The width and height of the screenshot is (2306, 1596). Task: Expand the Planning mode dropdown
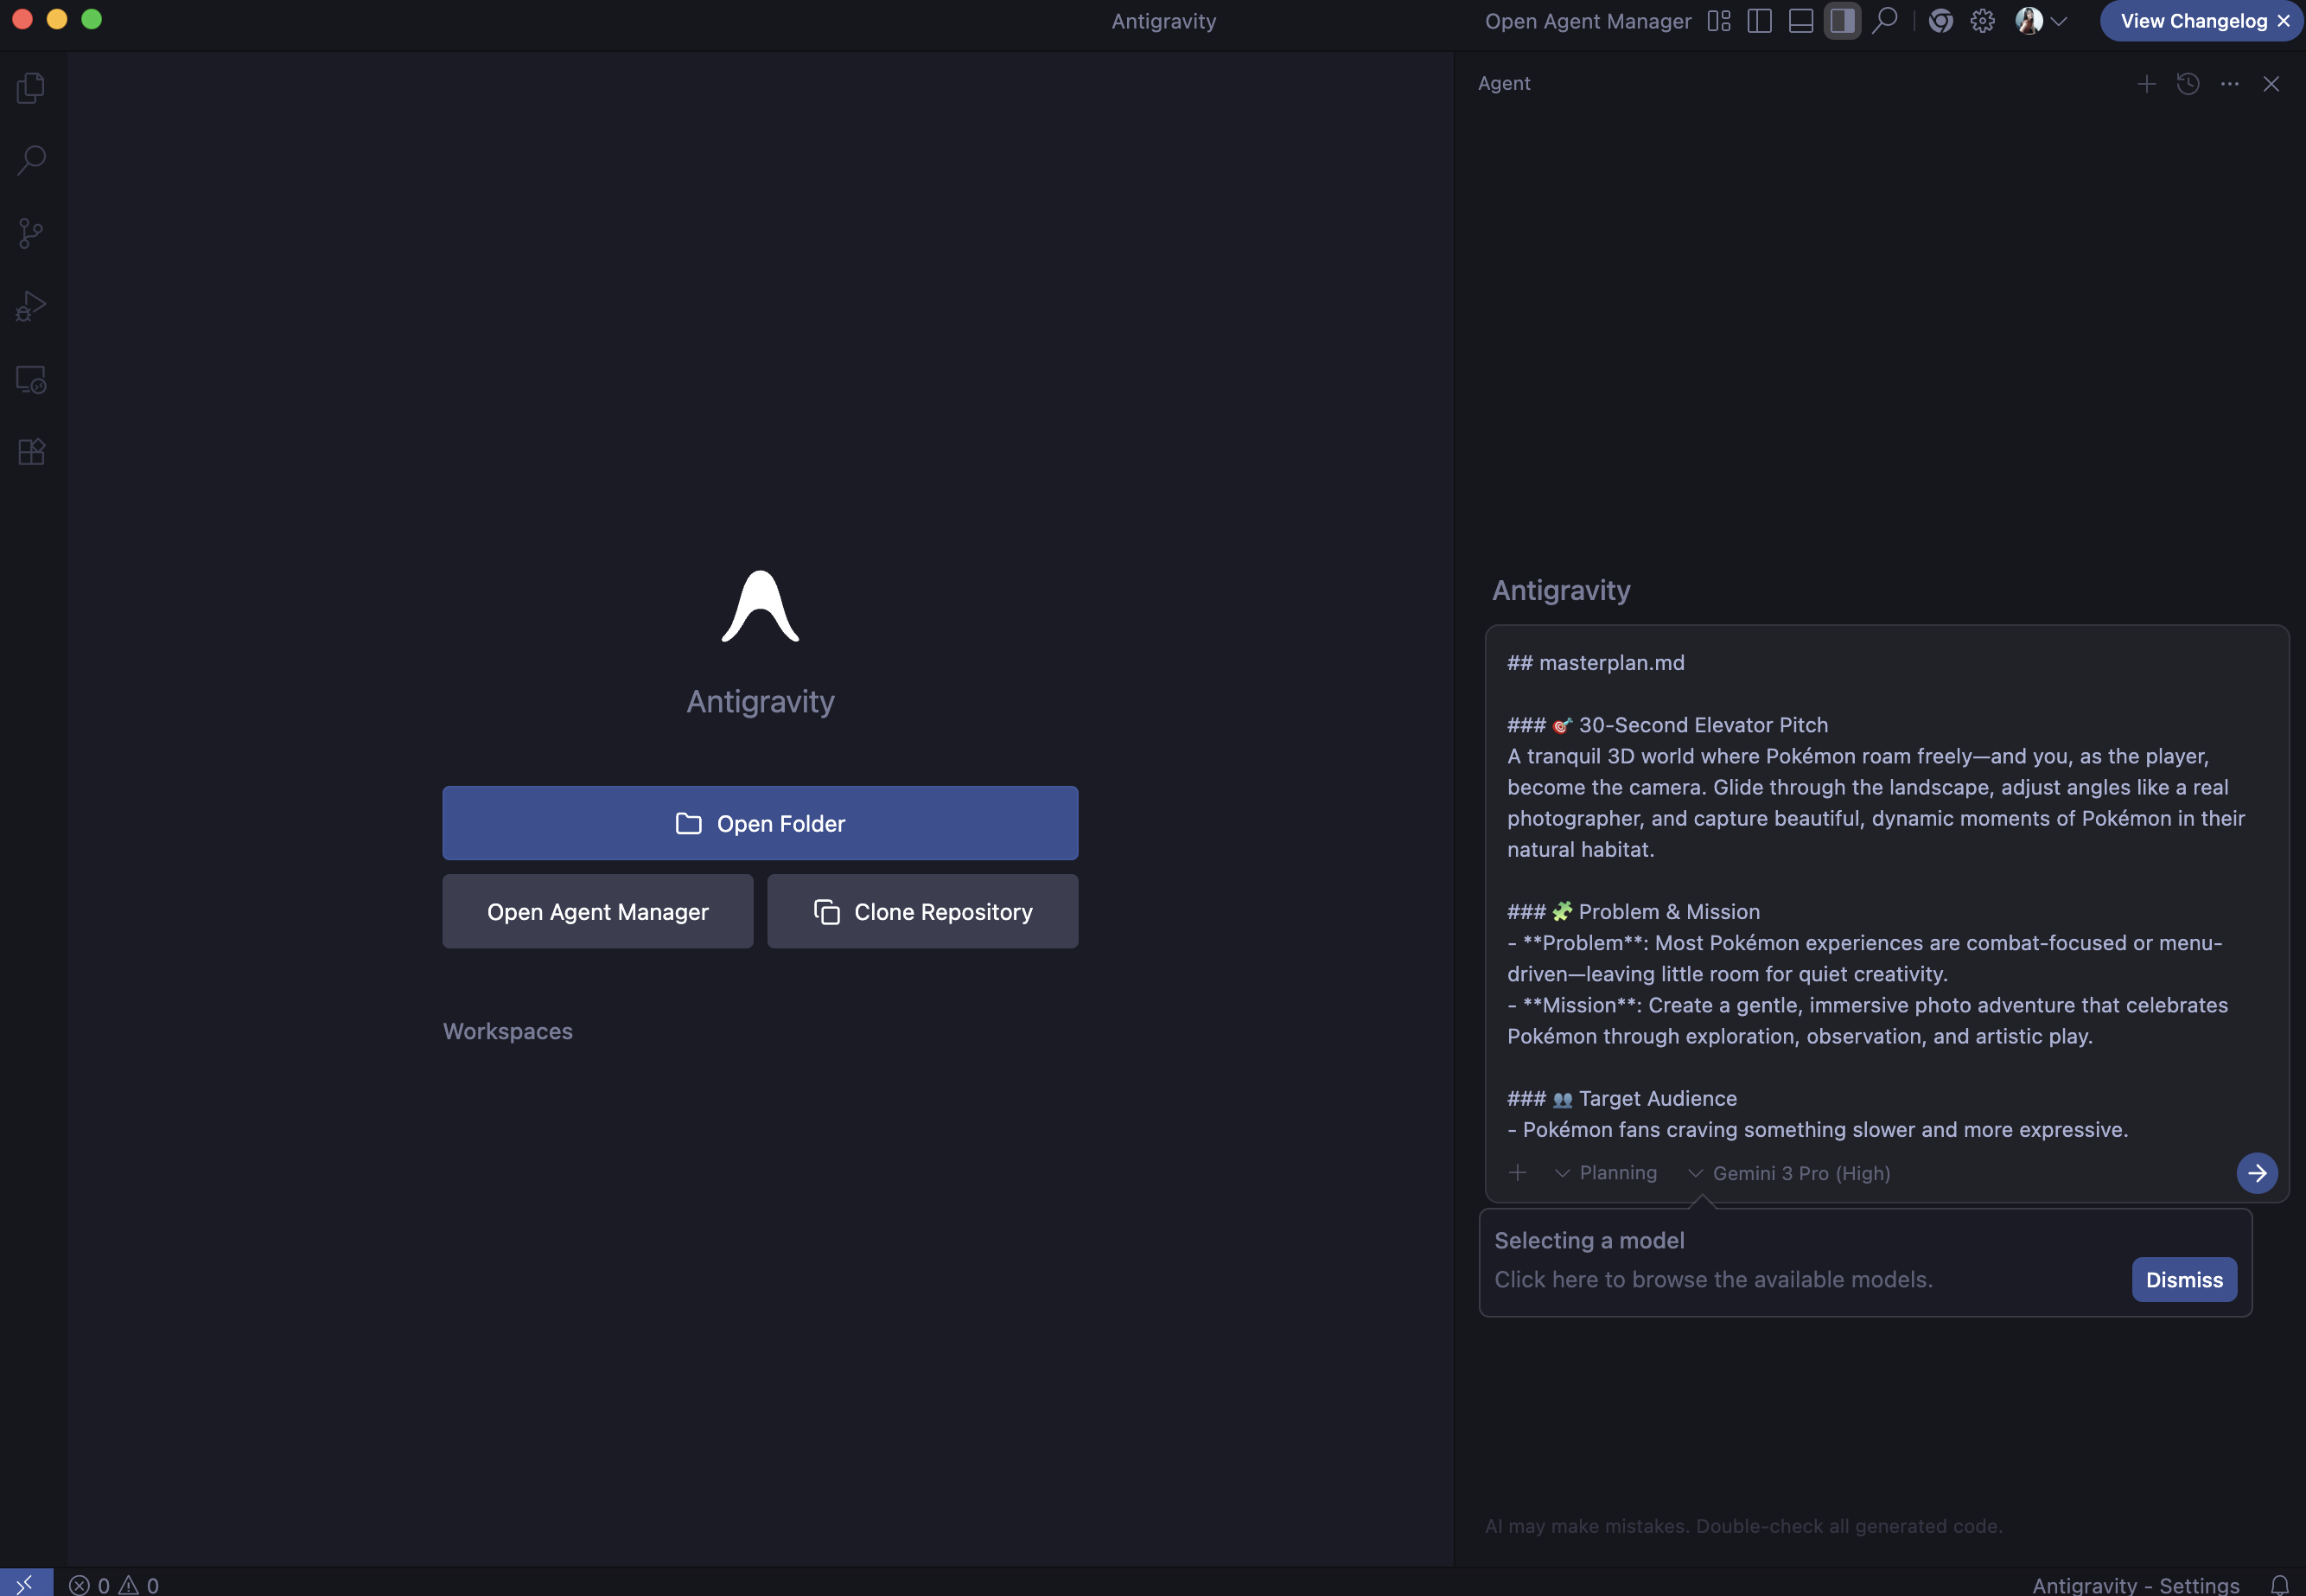pos(1605,1173)
